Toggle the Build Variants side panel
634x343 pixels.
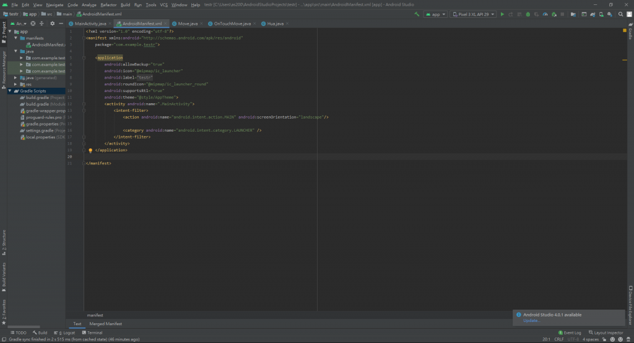point(3,276)
